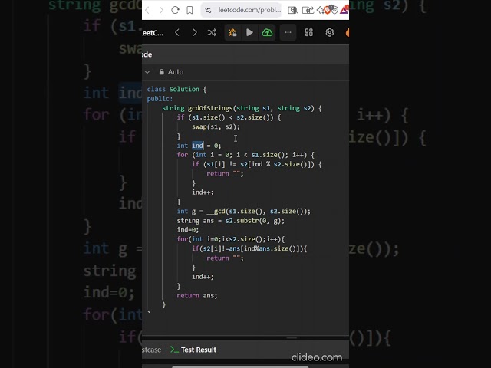The width and height of the screenshot is (491, 368).
Task: Click 'swap(s1, s2);' in the editor
Action: click(216, 127)
